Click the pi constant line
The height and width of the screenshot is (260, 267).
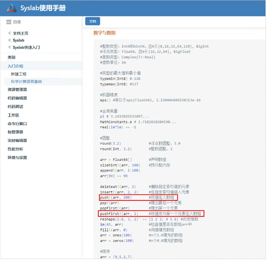124,116
